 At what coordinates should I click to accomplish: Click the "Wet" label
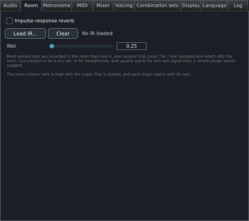click(x=11, y=46)
